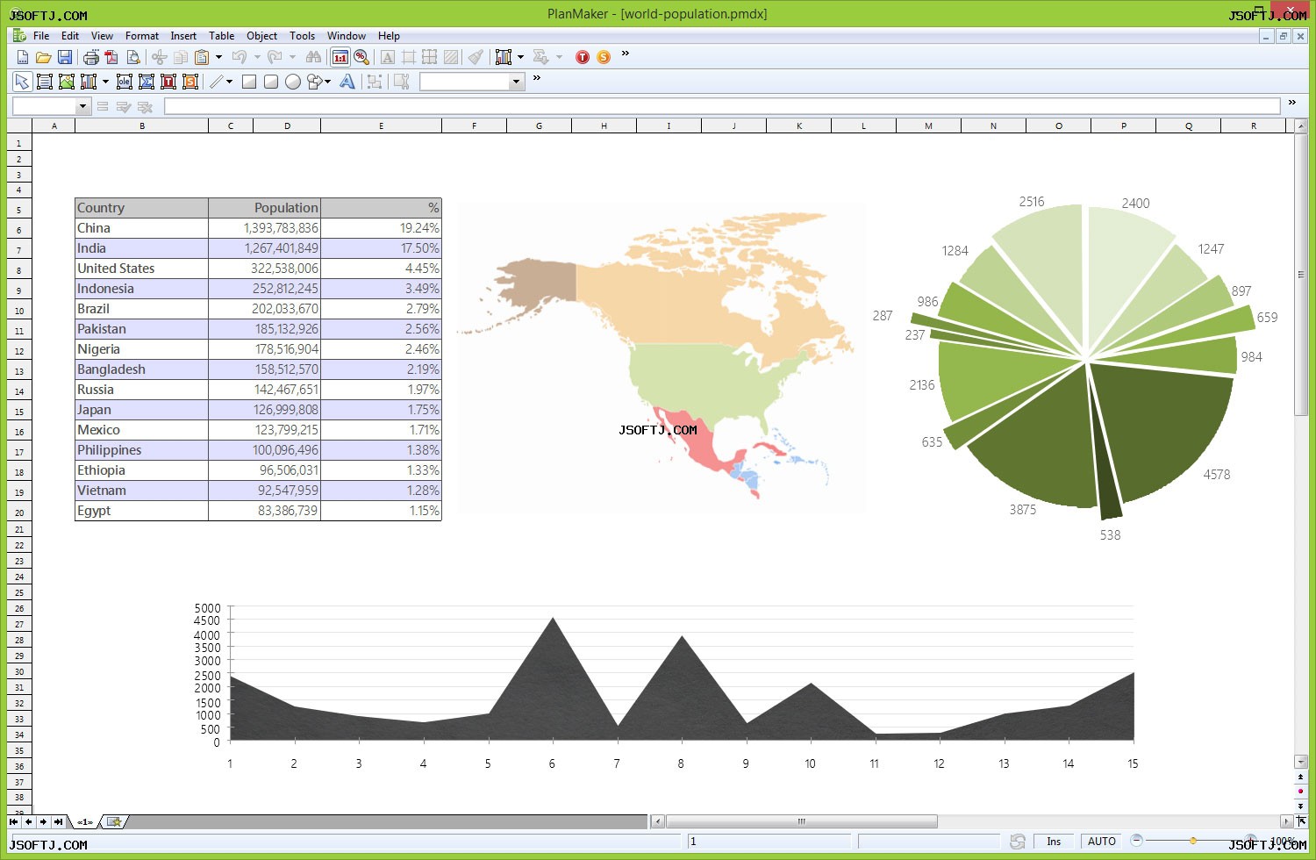Open Find with the binoculars icon
Screen dimensions: 1316x860
tap(313, 57)
